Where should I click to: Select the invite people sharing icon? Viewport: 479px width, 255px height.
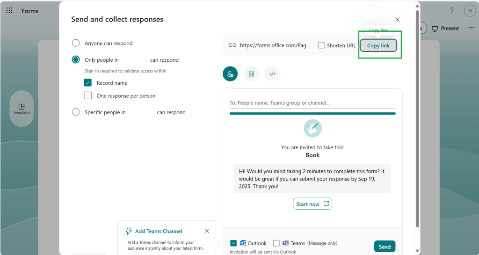(x=230, y=74)
